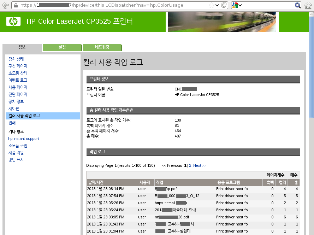
Task: Click the 사용자 column header
Action: 146,182
